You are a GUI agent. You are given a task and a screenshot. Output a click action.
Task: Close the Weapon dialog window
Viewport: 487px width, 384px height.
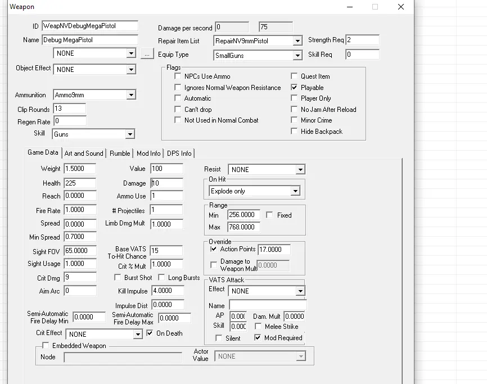400,7
